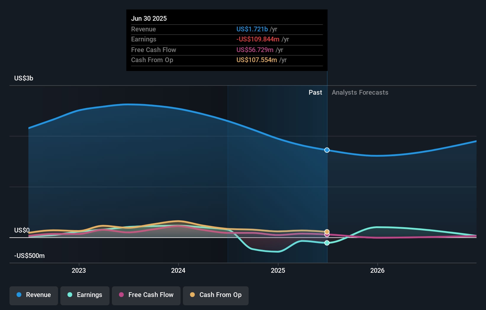Click the Past section label
The height and width of the screenshot is (310, 486).
pyautogui.click(x=315, y=93)
